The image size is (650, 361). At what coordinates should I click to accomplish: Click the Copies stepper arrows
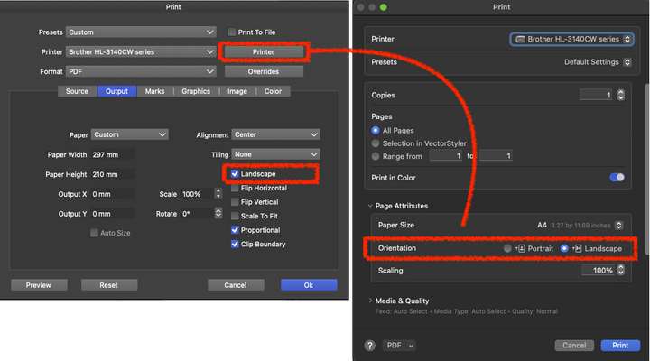point(620,95)
